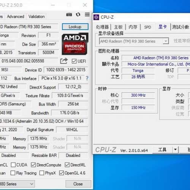Click the driver version Adrenalin field
Screen dimensions: 190x190
[x=44, y=121]
